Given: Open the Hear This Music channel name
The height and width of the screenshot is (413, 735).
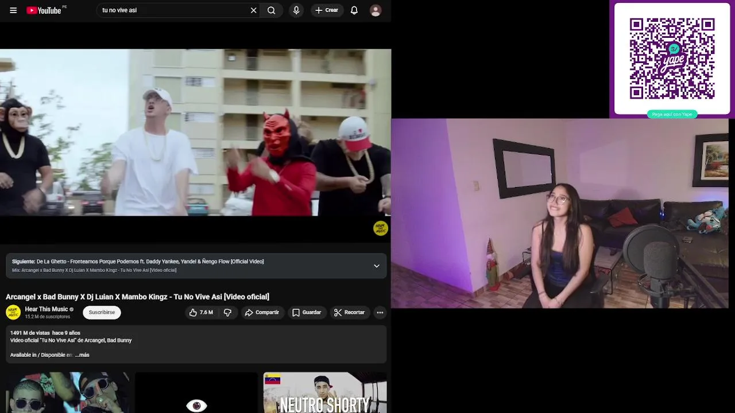Looking at the screenshot, I should 47,309.
